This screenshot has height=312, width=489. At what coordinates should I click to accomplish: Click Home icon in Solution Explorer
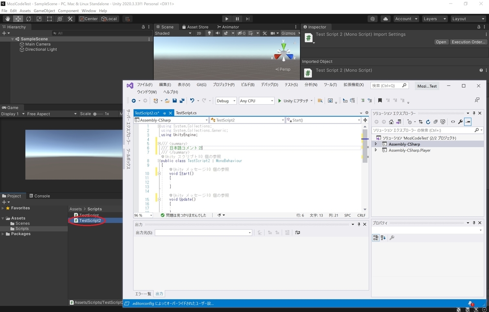391,122
